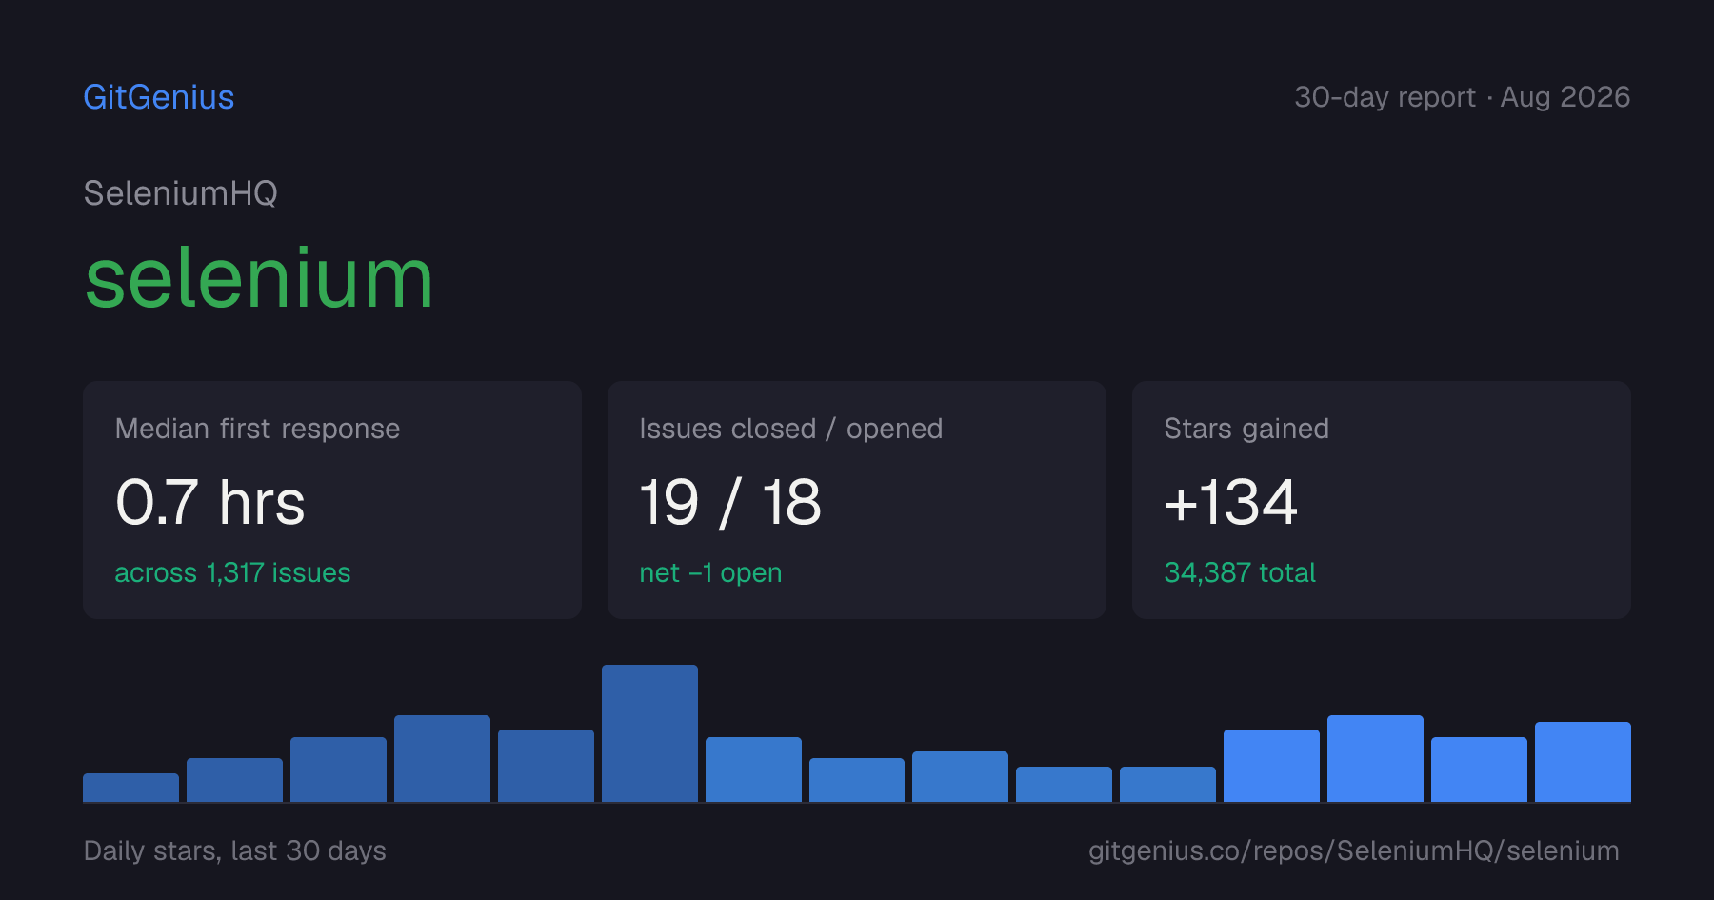Click the 'across 1,317 issues' subtext

pos(232,572)
